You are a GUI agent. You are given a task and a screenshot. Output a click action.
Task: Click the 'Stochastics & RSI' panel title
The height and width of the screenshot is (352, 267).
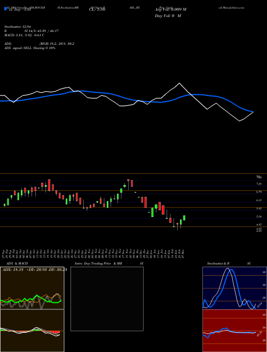229,263
